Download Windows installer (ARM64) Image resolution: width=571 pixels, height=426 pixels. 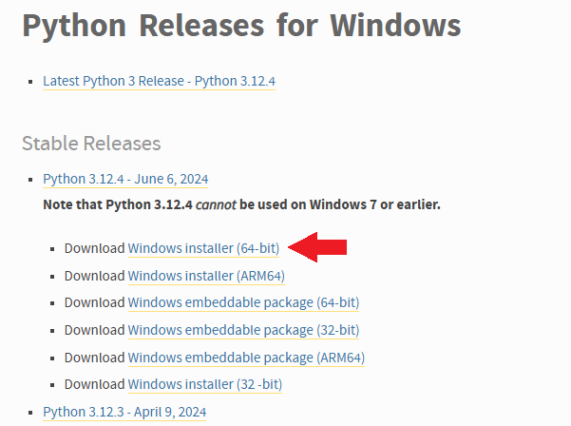tap(206, 276)
